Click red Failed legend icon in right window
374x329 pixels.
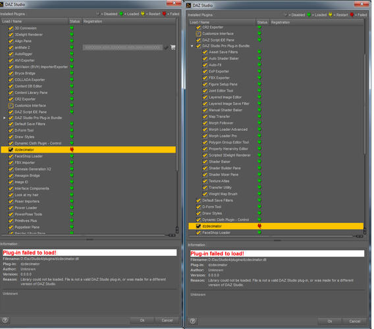[352, 14]
